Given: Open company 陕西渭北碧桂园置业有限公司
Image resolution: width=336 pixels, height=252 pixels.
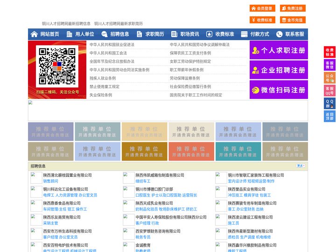Looking at the screenshot, I should point(68,175).
